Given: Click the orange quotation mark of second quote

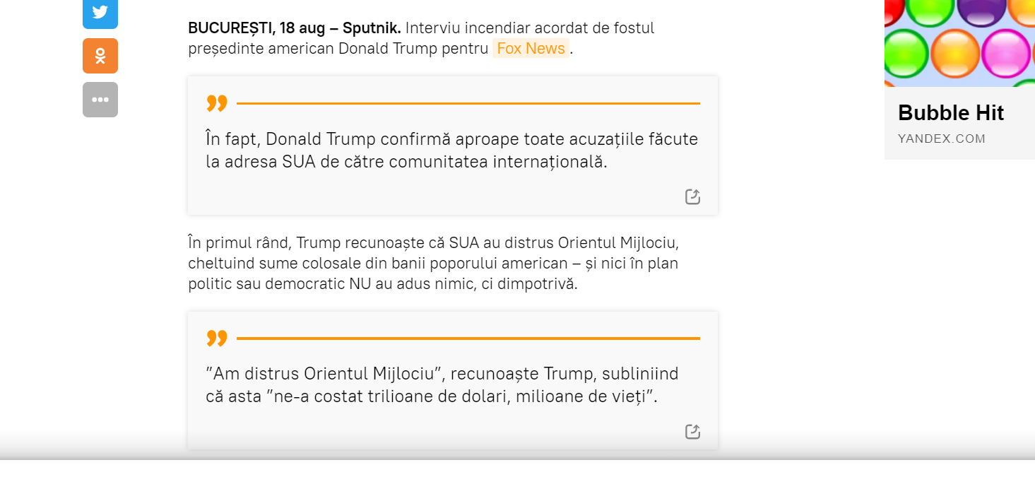Looking at the screenshot, I should click(x=217, y=338).
